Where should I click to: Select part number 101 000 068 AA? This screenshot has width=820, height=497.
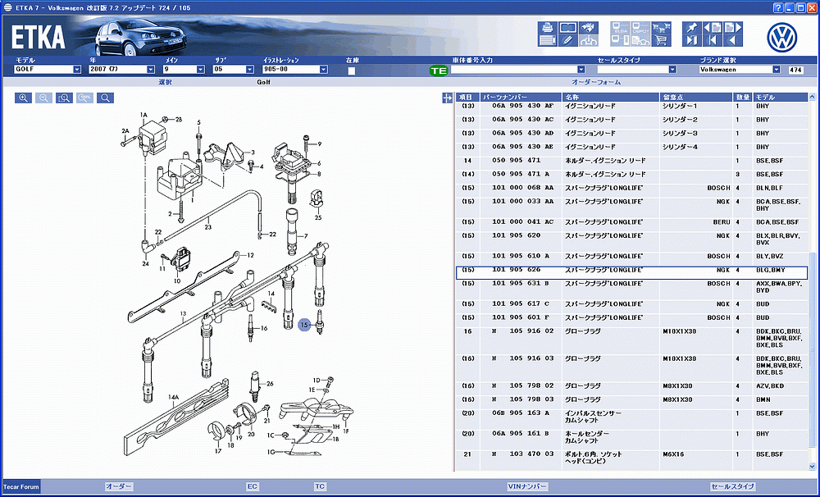tap(523, 189)
